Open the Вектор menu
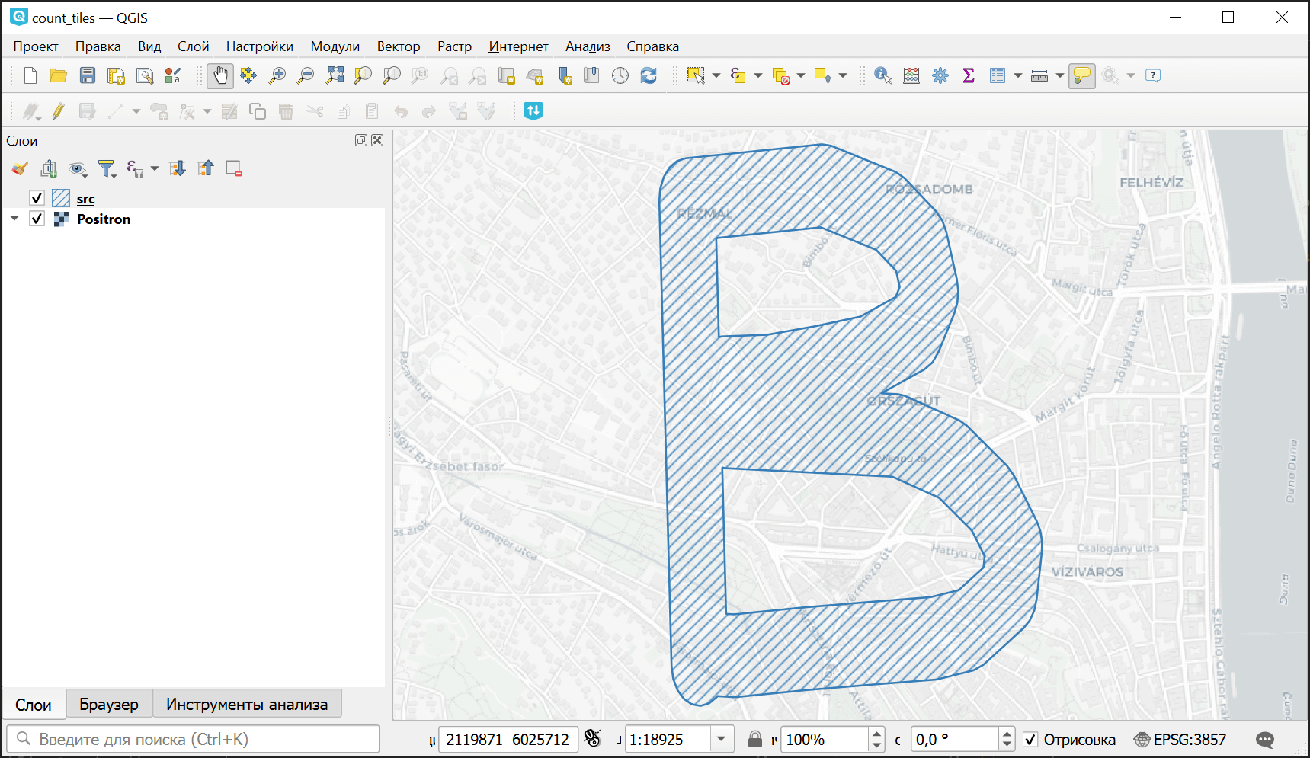The height and width of the screenshot is (758, 1310). (x=398, y=46)
